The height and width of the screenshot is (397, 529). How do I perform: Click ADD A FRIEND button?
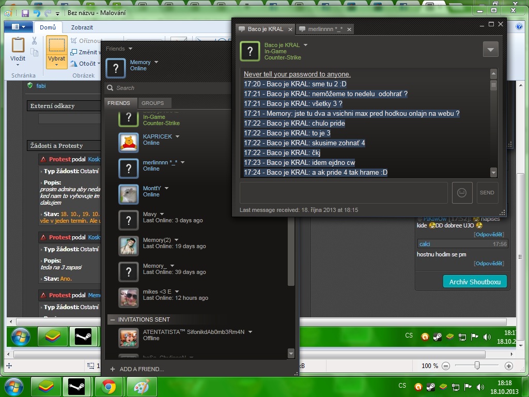click(x=137, y=369)
